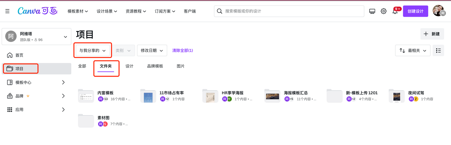Open the 新-模板上传 1201 folder thumbnail
Image resolution: width=451 pixels, height=145 pixels.
point(334,96)
